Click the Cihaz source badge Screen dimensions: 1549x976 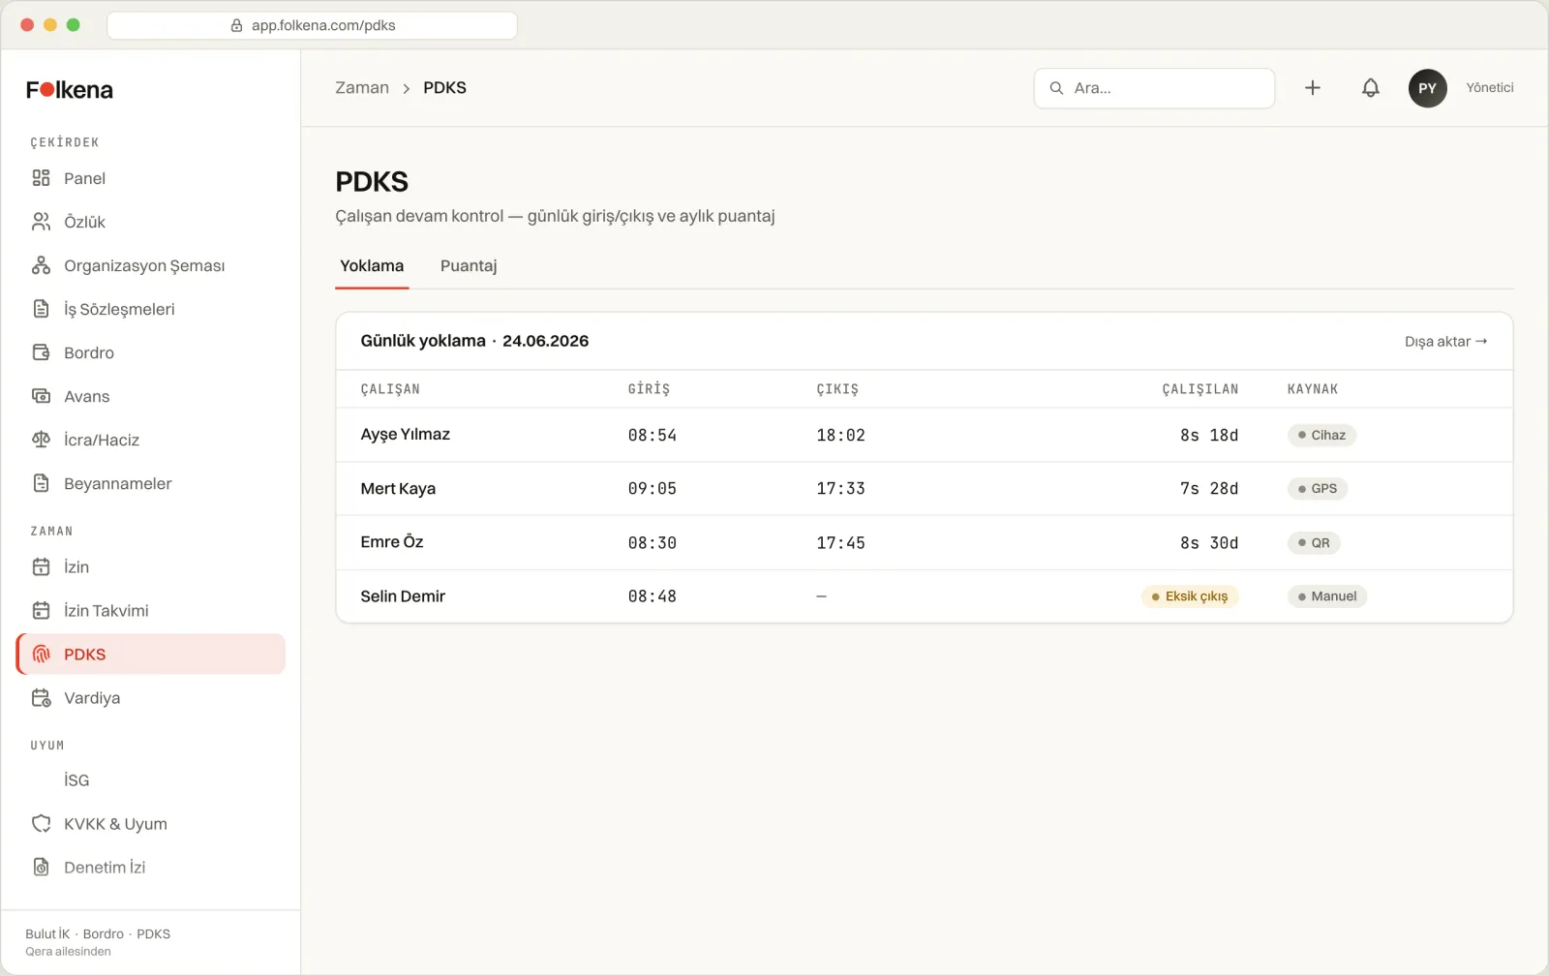pos(1321,436)
